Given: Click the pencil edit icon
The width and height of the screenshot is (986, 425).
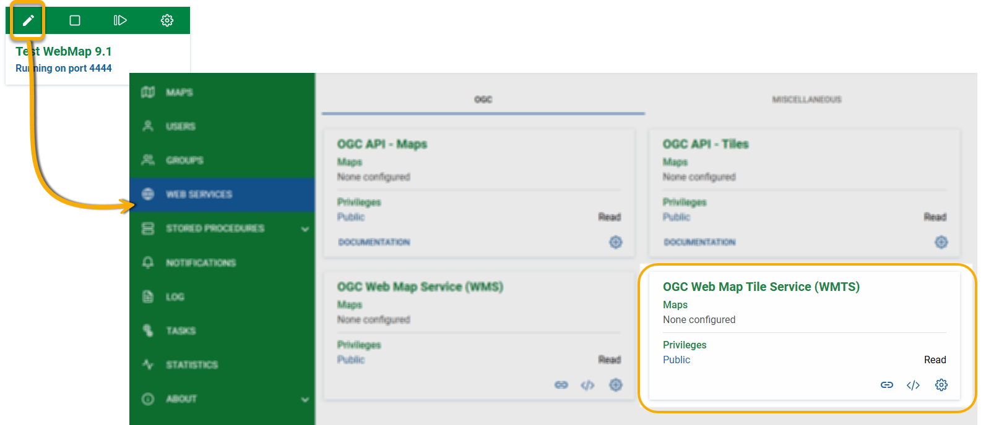Looking at the screenshot, I should [28, 20].
